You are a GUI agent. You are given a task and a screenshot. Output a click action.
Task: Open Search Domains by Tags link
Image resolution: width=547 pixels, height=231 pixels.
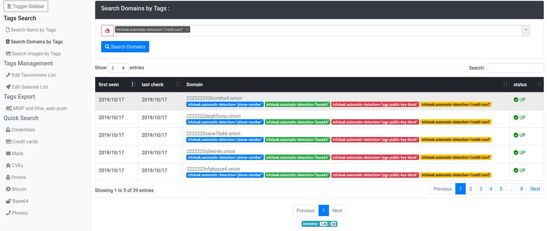(x=37, y=42)
